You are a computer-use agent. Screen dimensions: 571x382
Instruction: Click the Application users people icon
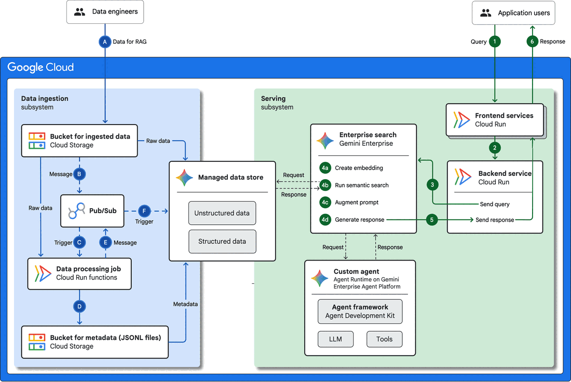point(485,13)
